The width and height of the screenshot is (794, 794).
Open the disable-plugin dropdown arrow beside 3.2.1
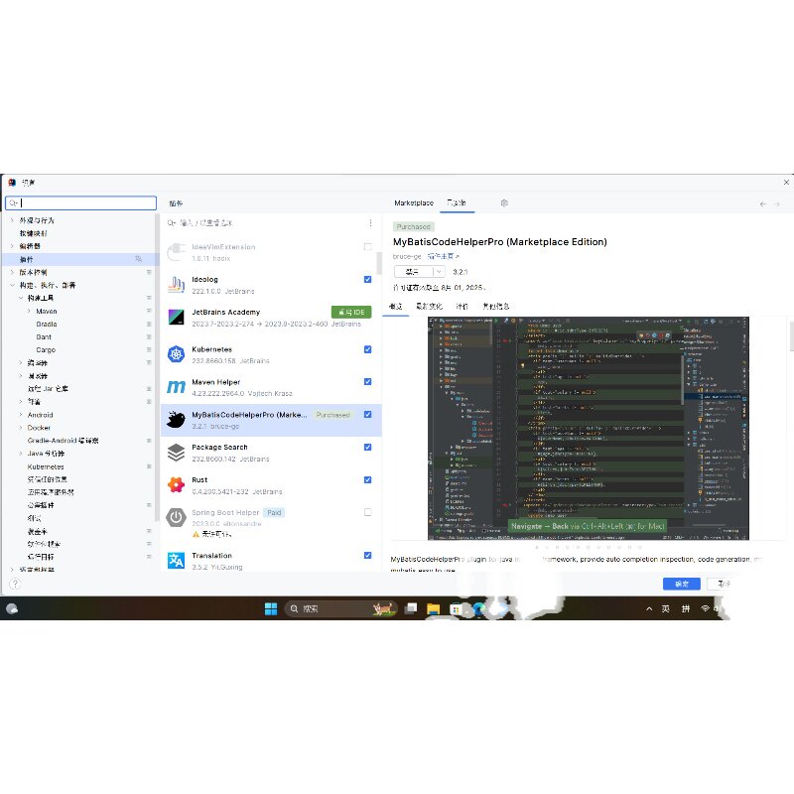439,272
